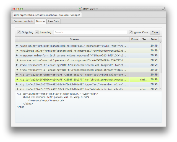This screenshot has width=177, height=142.
Task: Sort by the To column header
Action: click(144, 39)
